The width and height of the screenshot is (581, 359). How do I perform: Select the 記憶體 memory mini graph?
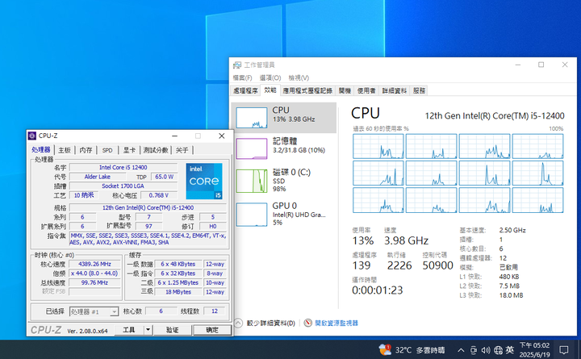tap(252, 148)
